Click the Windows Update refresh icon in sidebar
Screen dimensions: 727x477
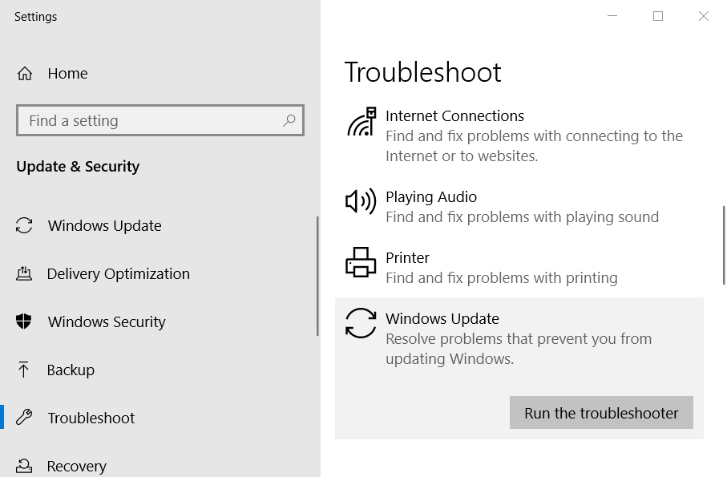24,225
